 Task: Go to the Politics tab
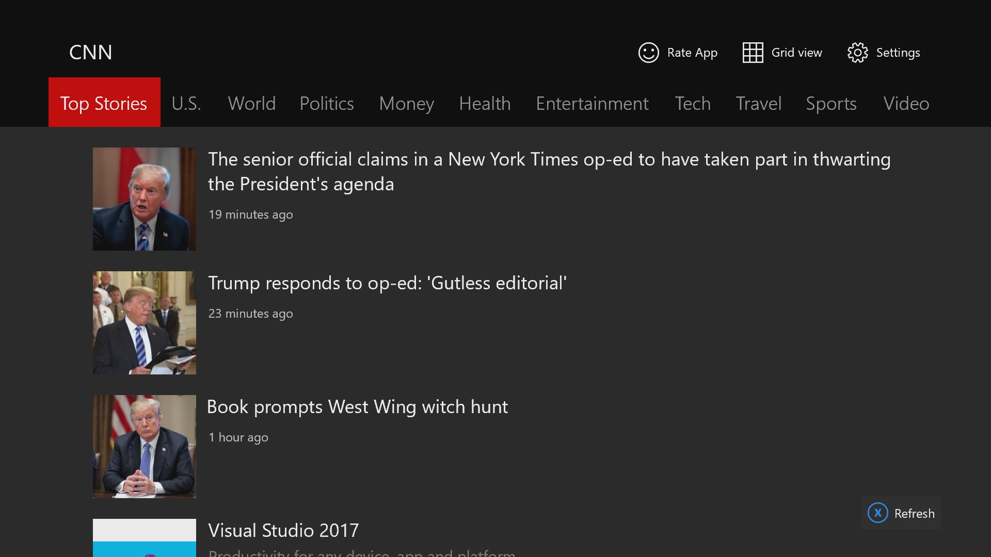(327, 103)
